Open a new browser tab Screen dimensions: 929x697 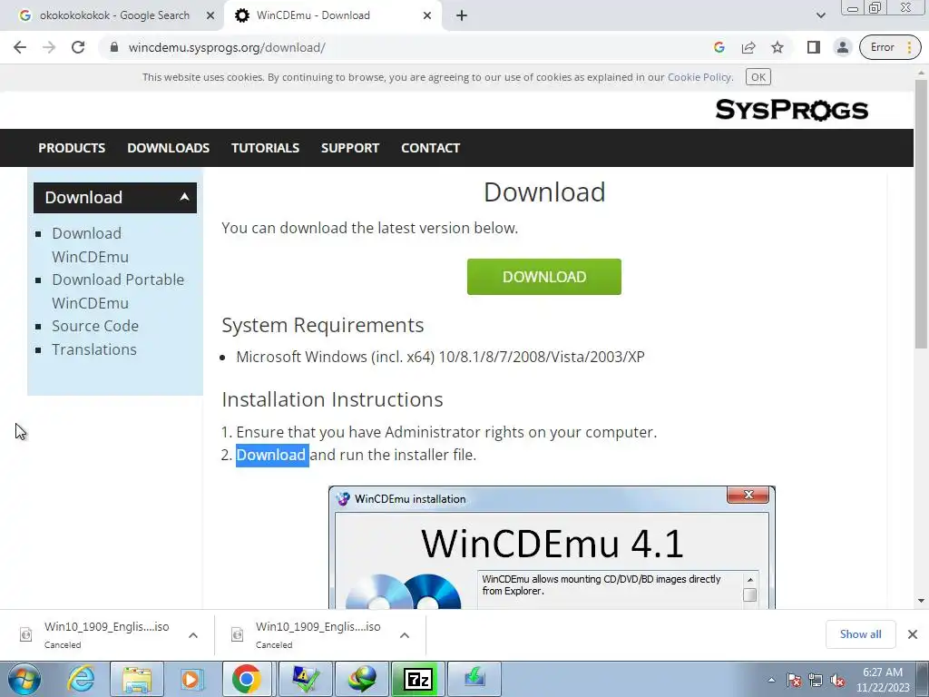(x=462, y=15)
